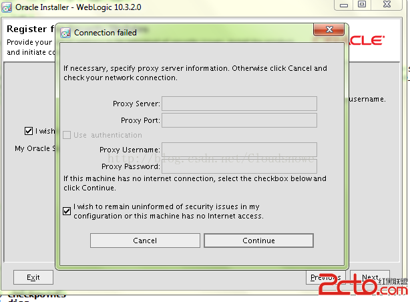Maximize the Oracle Installer window
The image size is (410, 302).
coord(362,5)
